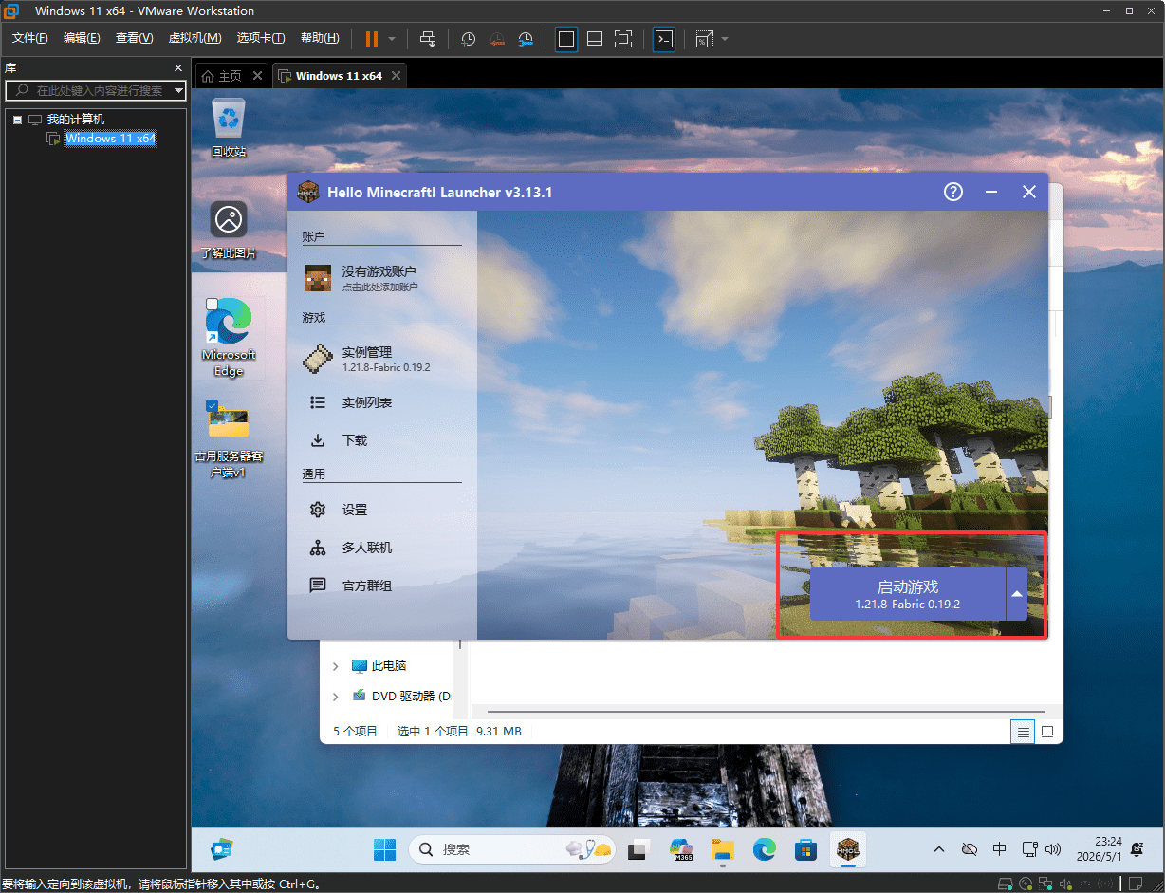Take a snapshot of the virtual machine
The width and height of the screenshot is (1165, 893).
(469, 39)
